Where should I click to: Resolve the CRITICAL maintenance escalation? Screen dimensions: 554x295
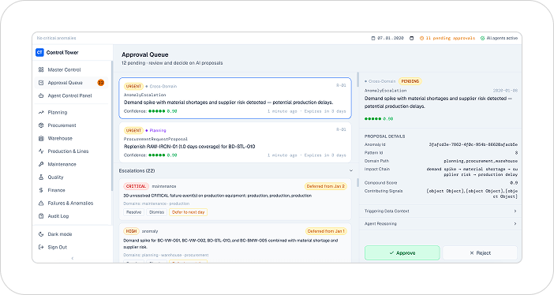(133, 212)
